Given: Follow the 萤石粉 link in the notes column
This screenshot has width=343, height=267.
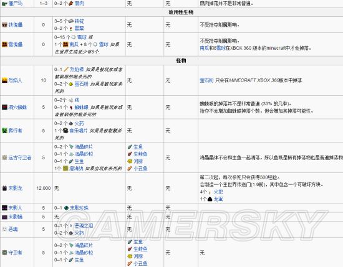Looking at the screenshot, I should [x=206, y=80].
